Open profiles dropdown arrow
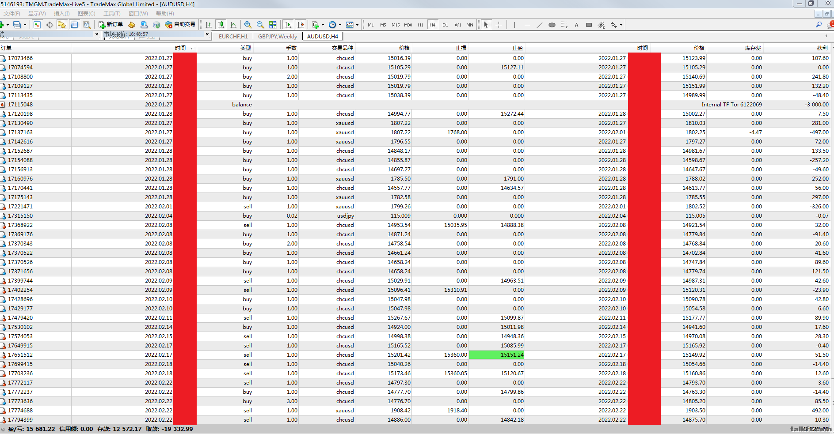The width and height of the screenshot is (834, 434). click(x=25, y=25)
